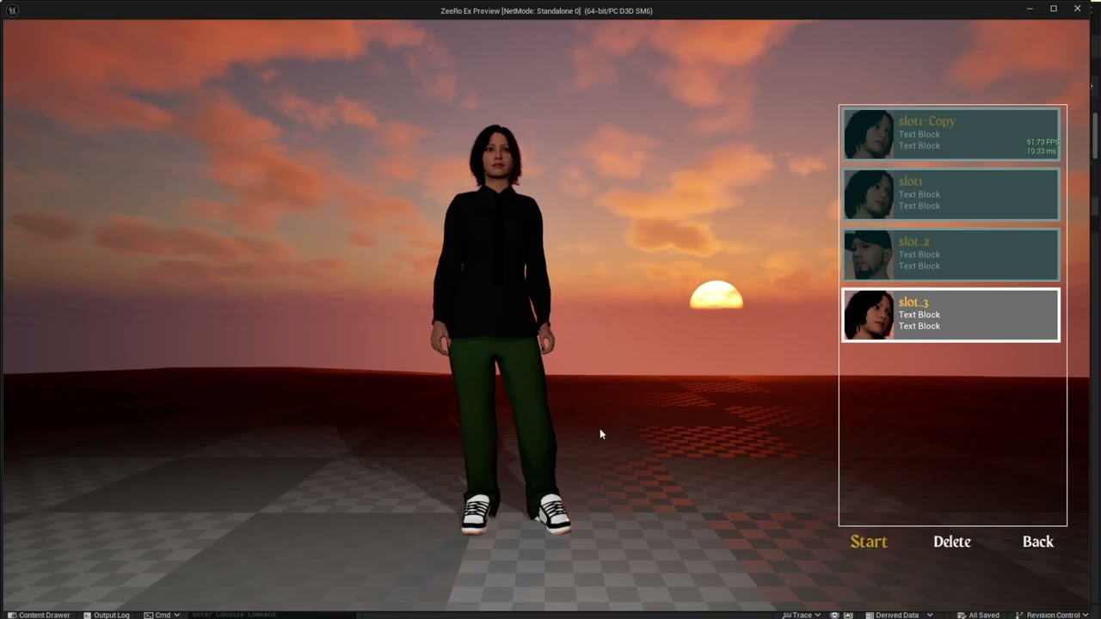Delete the selected save slot

click(952, 542)
